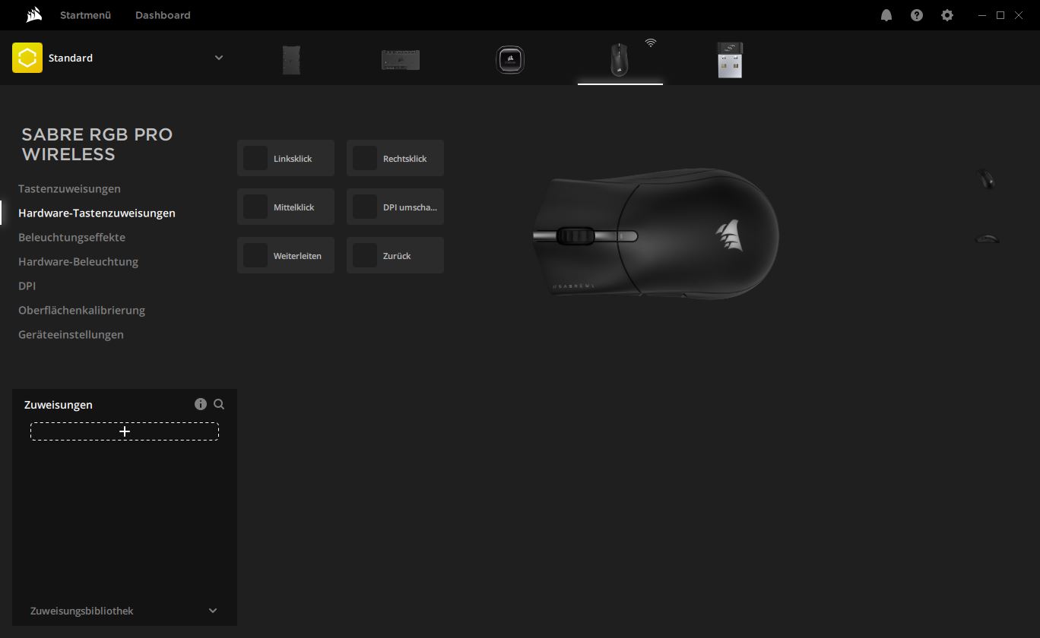Select the first device thumbnail in device bar
Viewport: 1040px width, 638px height.
[x=291, y=60]
